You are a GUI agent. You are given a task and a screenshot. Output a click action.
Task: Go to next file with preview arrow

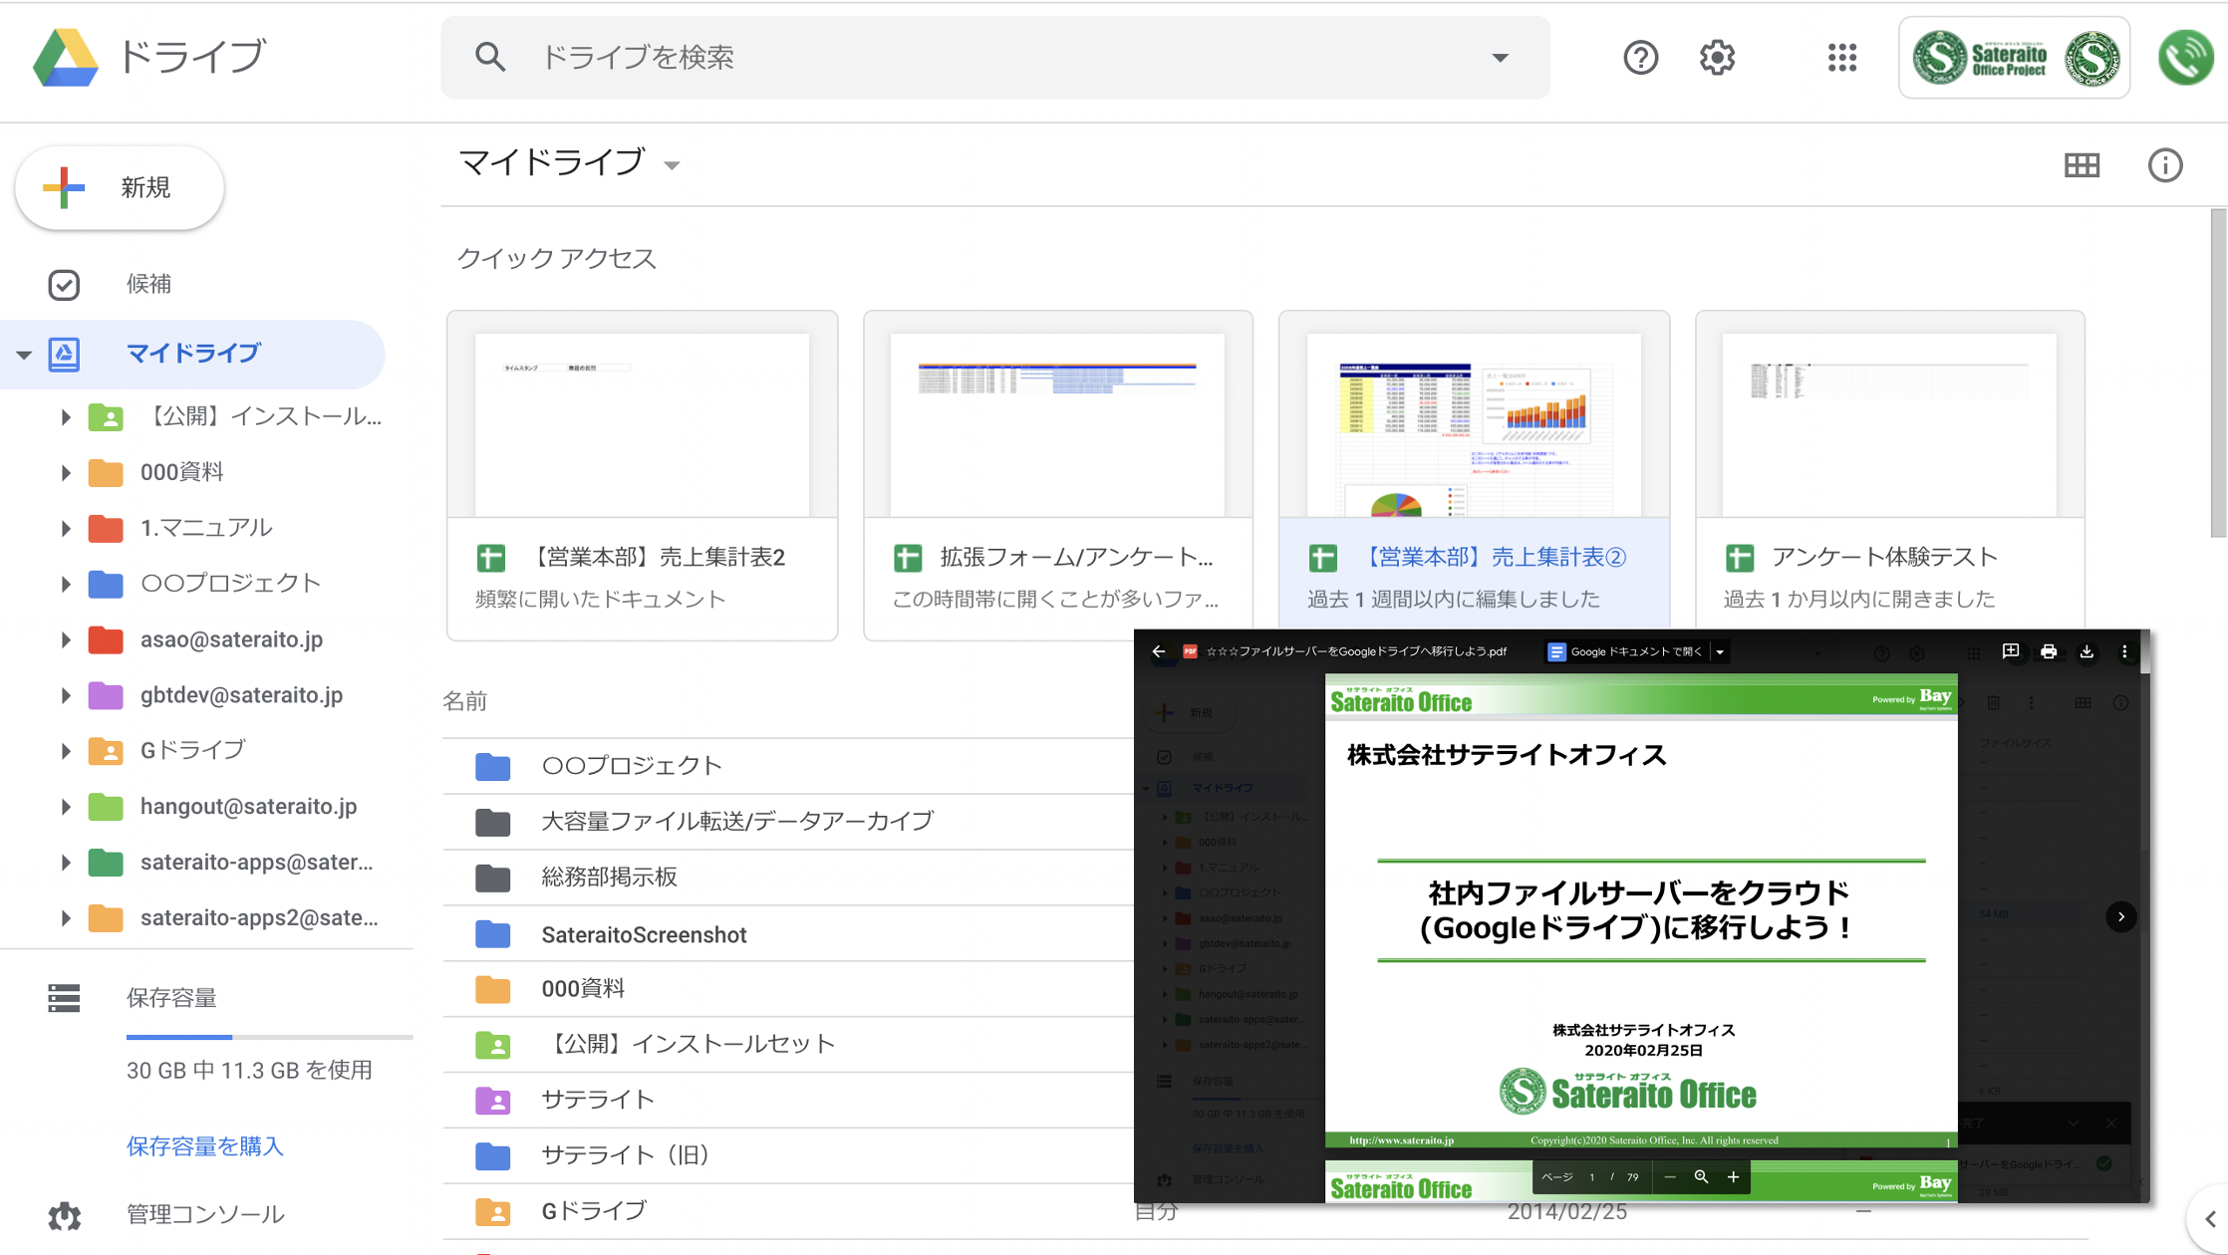coord(2121,916)
